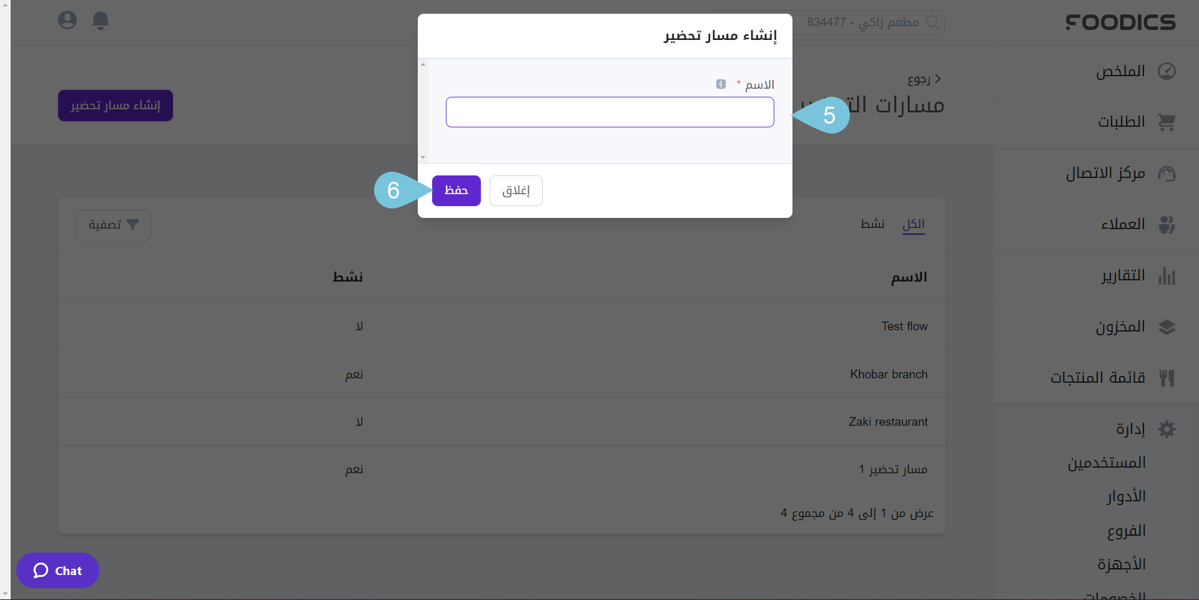This screenshot has width=1199, height=600.
Task: Open the filter dropdown button
Action: pyautogui.click(x=113, y=225)
